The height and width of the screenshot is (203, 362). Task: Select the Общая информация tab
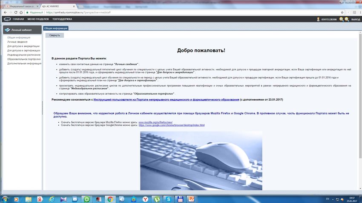pyautogui.click(x=56, y=28)
